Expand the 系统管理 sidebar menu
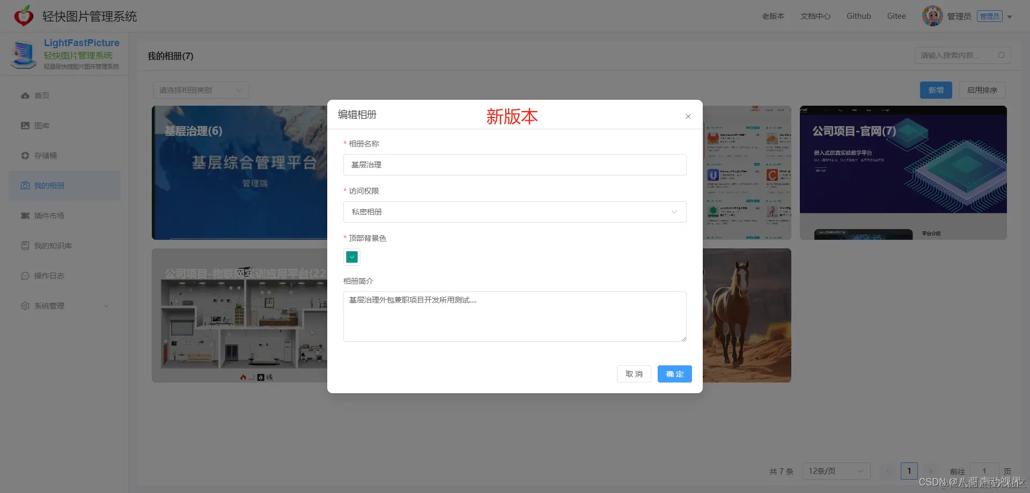1030x493 pixels. (106, 306)
